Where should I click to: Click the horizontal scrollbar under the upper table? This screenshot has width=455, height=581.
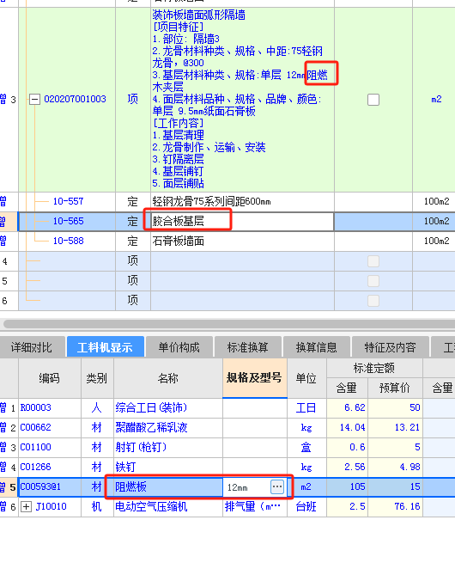tap(229, 324)
